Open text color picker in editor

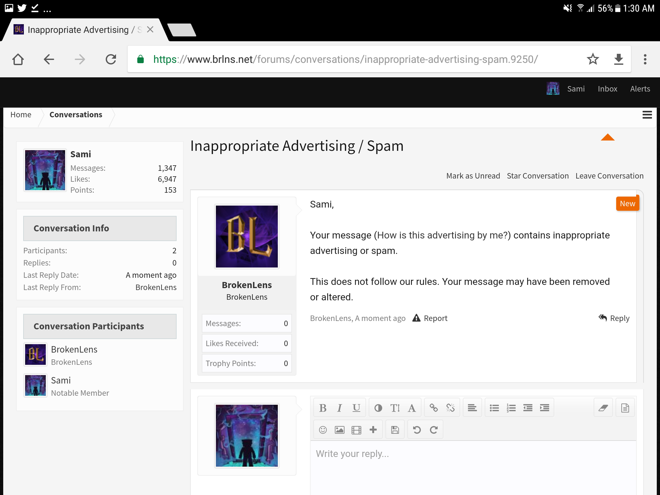click(x=378, y=408)
